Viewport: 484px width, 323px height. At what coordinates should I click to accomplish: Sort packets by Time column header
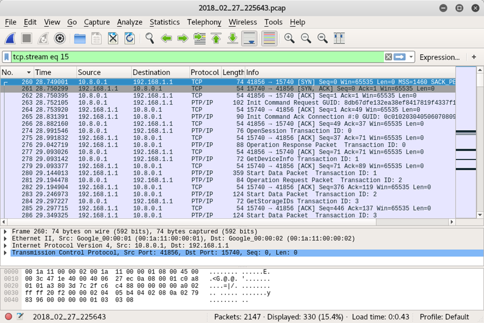(55, 72)
